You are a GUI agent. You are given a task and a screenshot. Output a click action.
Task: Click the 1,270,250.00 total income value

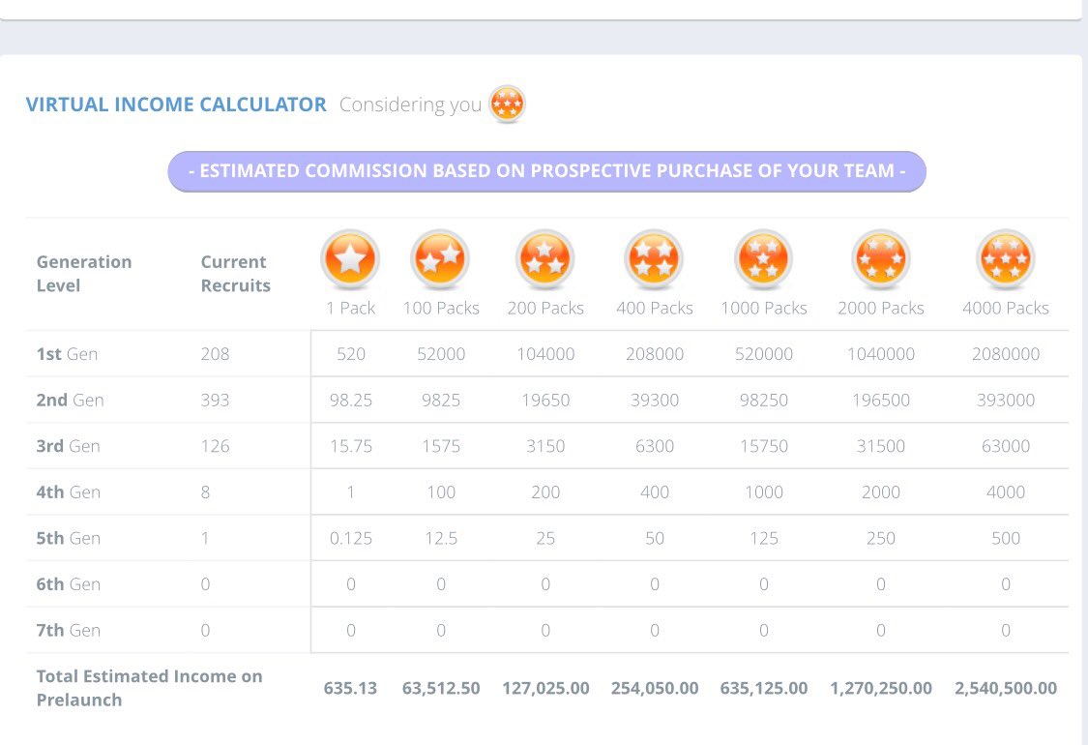pyautogui.click(x=880, y=688)
